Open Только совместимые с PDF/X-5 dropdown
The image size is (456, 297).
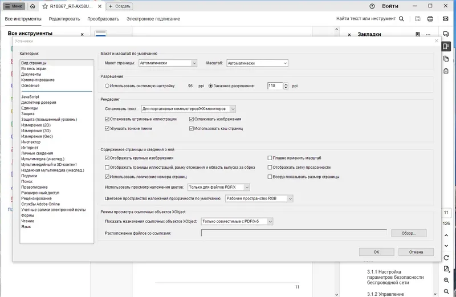(x=237, y=221)
